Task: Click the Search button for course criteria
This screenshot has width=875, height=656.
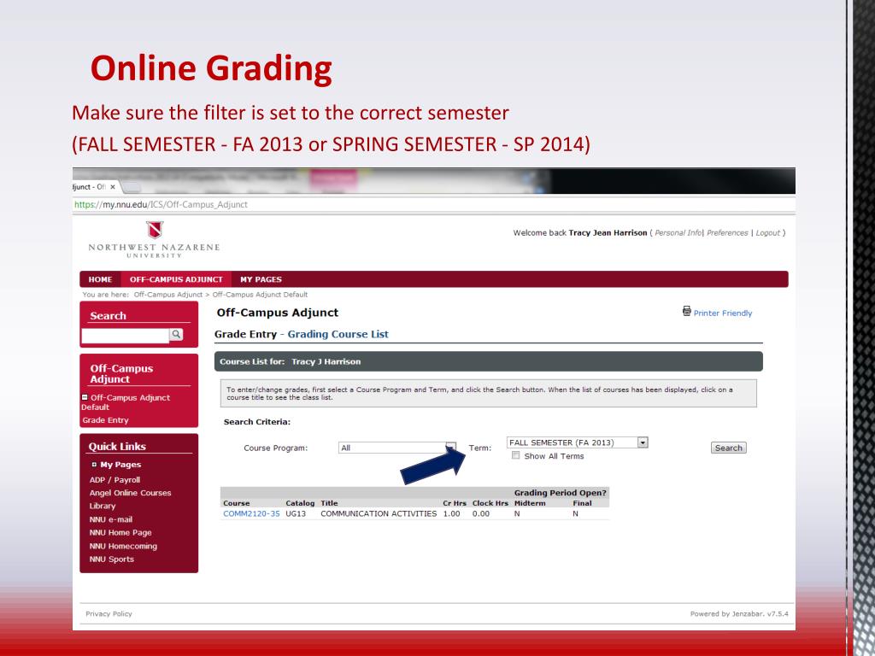Action: coord(728,448)
